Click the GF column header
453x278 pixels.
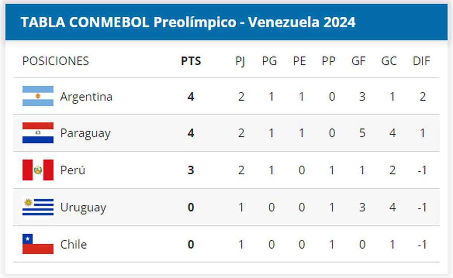358,61
